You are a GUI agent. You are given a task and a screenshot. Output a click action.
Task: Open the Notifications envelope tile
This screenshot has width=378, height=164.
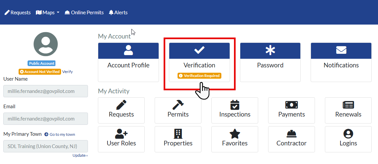point(341,62)
